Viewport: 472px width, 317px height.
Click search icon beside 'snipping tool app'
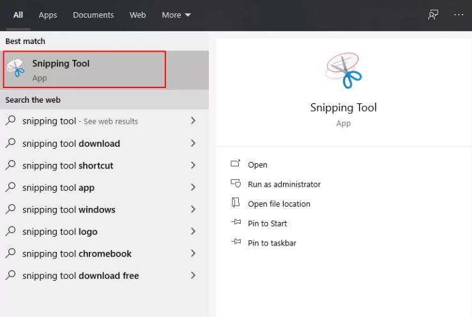pos(10,187)
